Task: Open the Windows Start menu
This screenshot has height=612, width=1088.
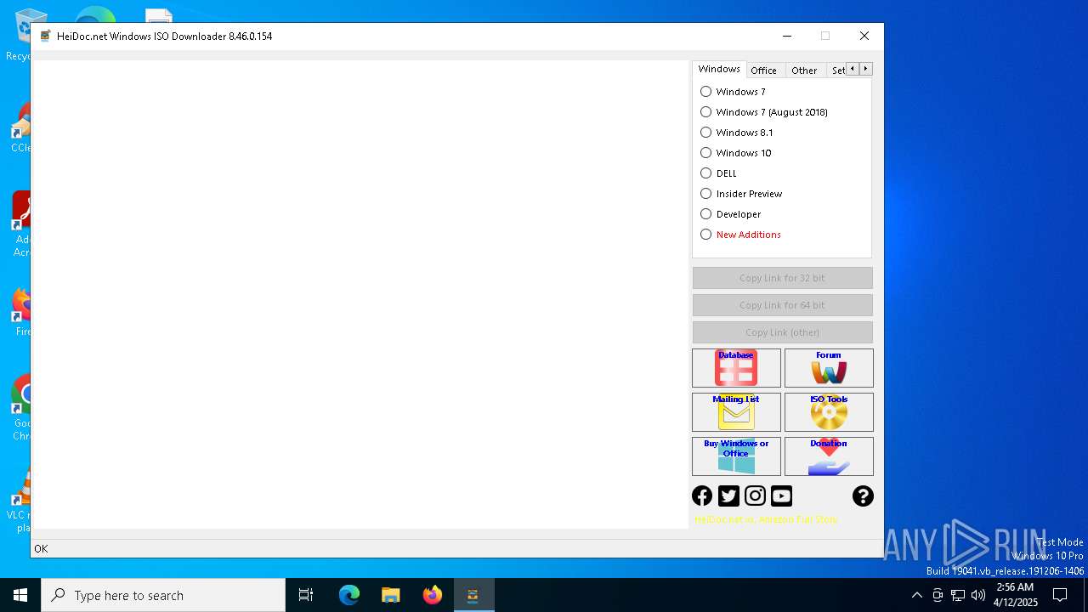Action: (20, 595)
